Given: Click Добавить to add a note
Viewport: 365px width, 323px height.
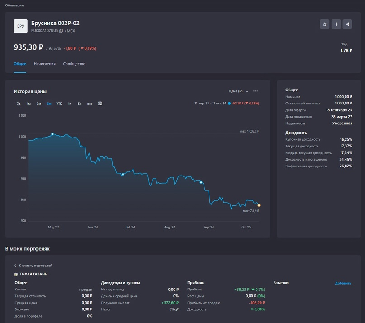Looking at the screenshot, I should click(x=343, y=283).
